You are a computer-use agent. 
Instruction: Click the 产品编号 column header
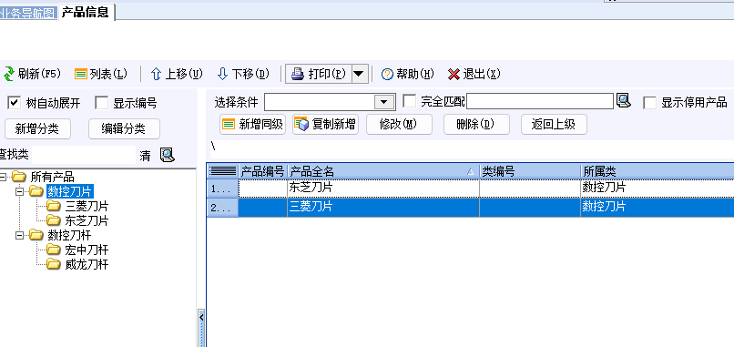click(x=262, y=171)
